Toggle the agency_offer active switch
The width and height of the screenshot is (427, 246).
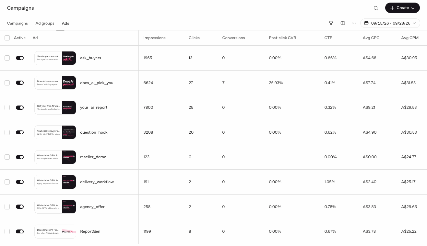[x=20, y=207]
